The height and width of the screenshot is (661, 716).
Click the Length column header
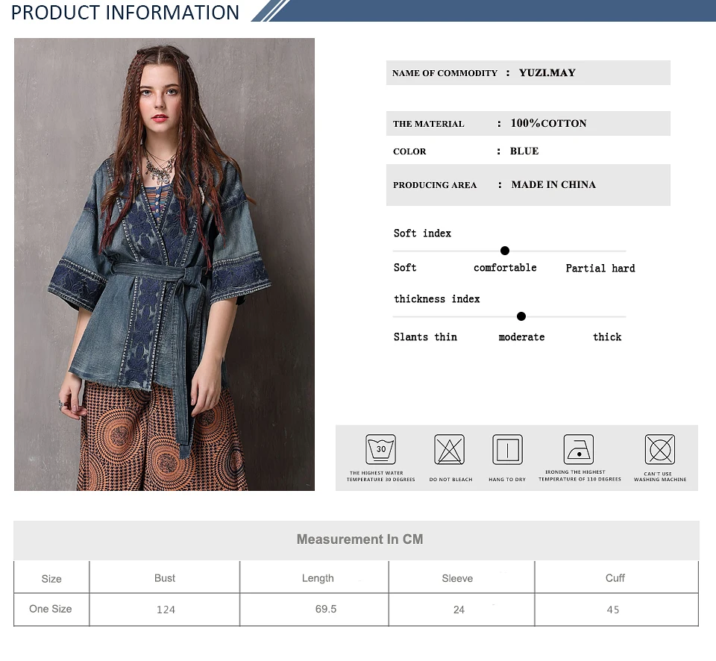[x=318, y=578]
